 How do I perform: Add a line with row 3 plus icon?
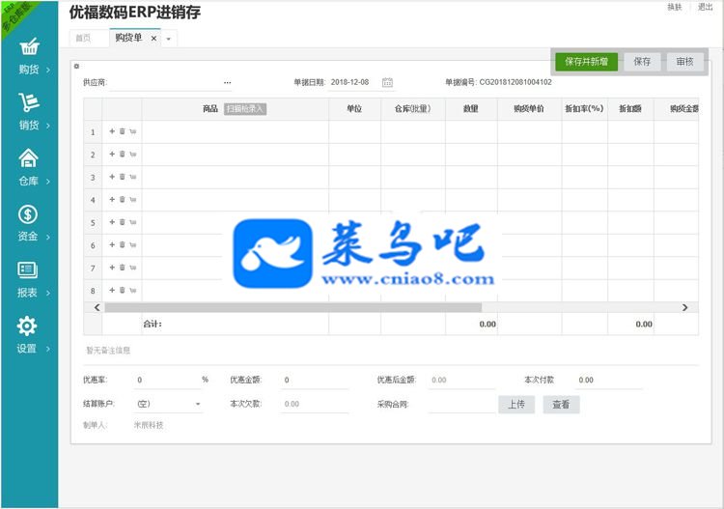(x=112, y=177)
